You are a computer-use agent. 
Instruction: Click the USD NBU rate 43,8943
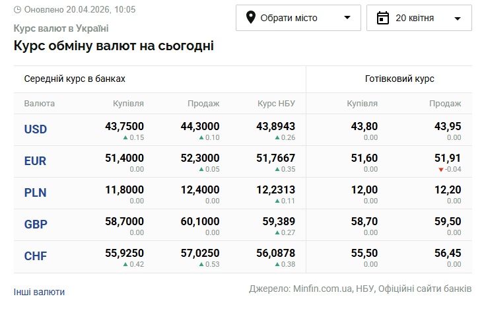click(275, 126)
